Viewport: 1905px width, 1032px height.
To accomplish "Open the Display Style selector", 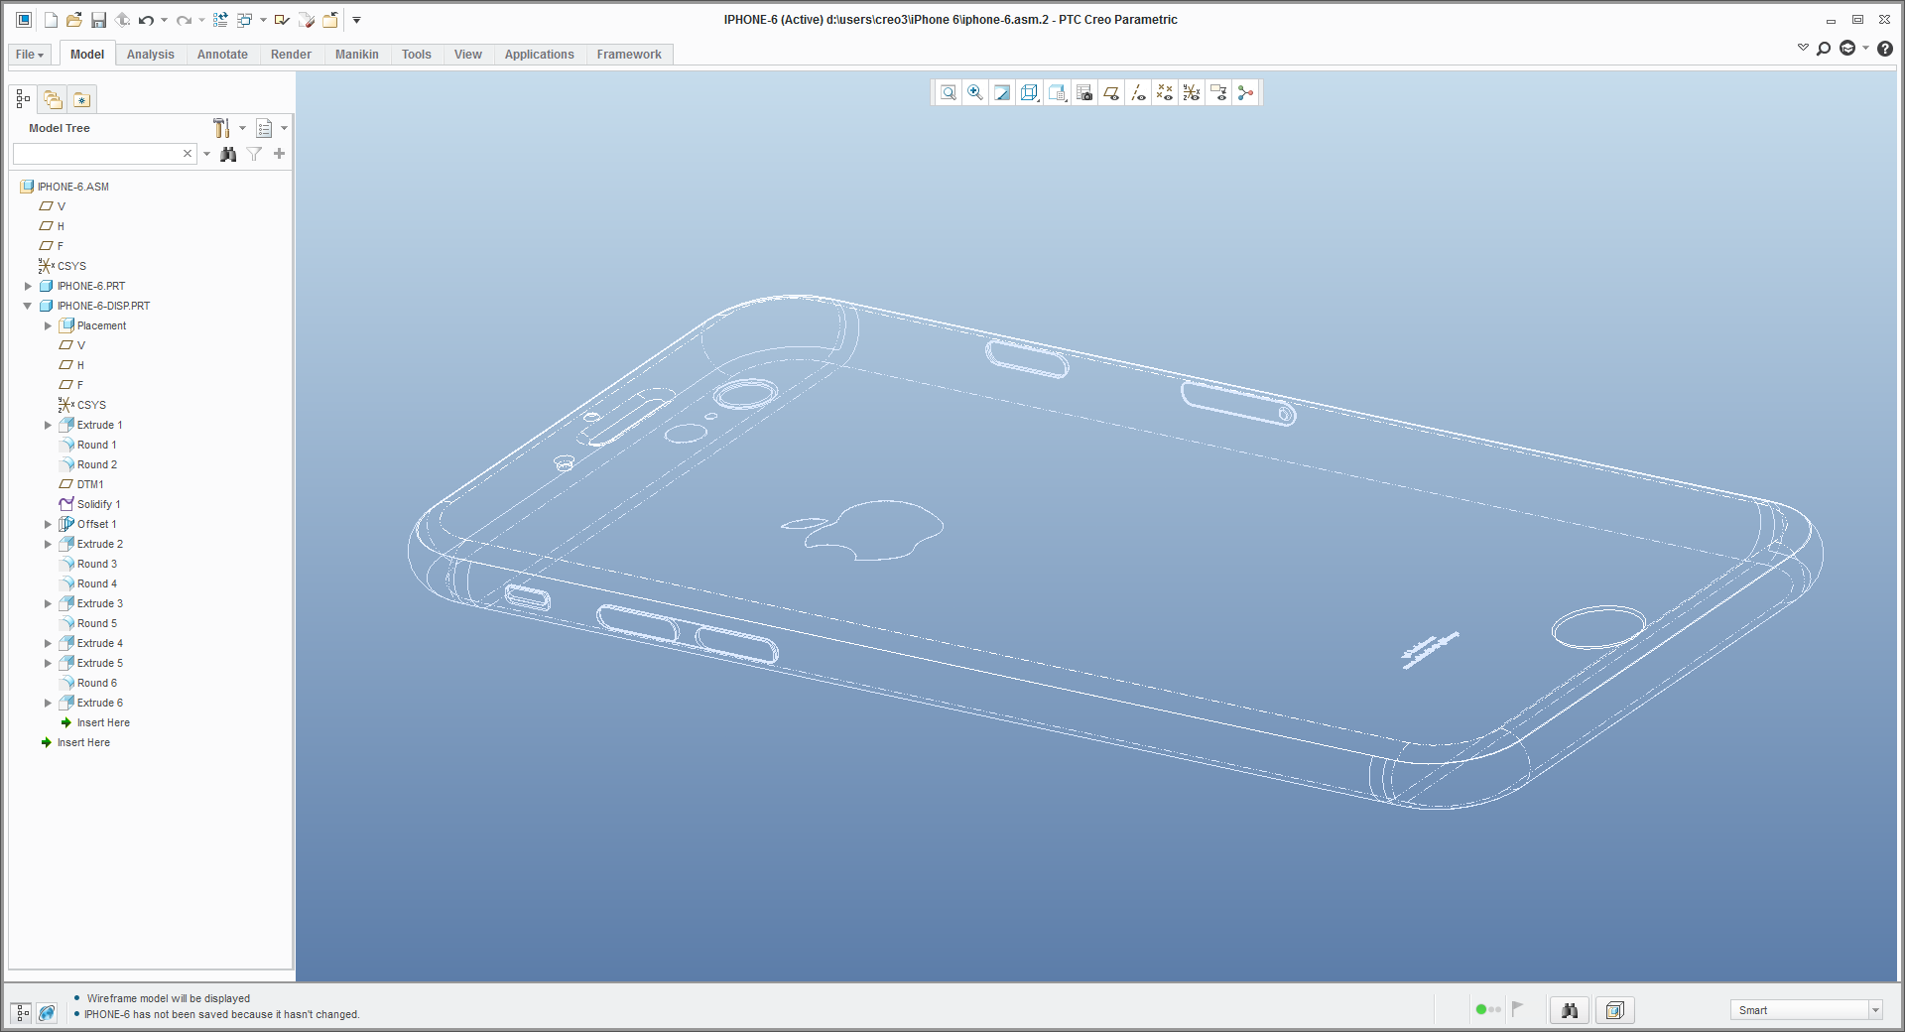I will (1057, 92).
